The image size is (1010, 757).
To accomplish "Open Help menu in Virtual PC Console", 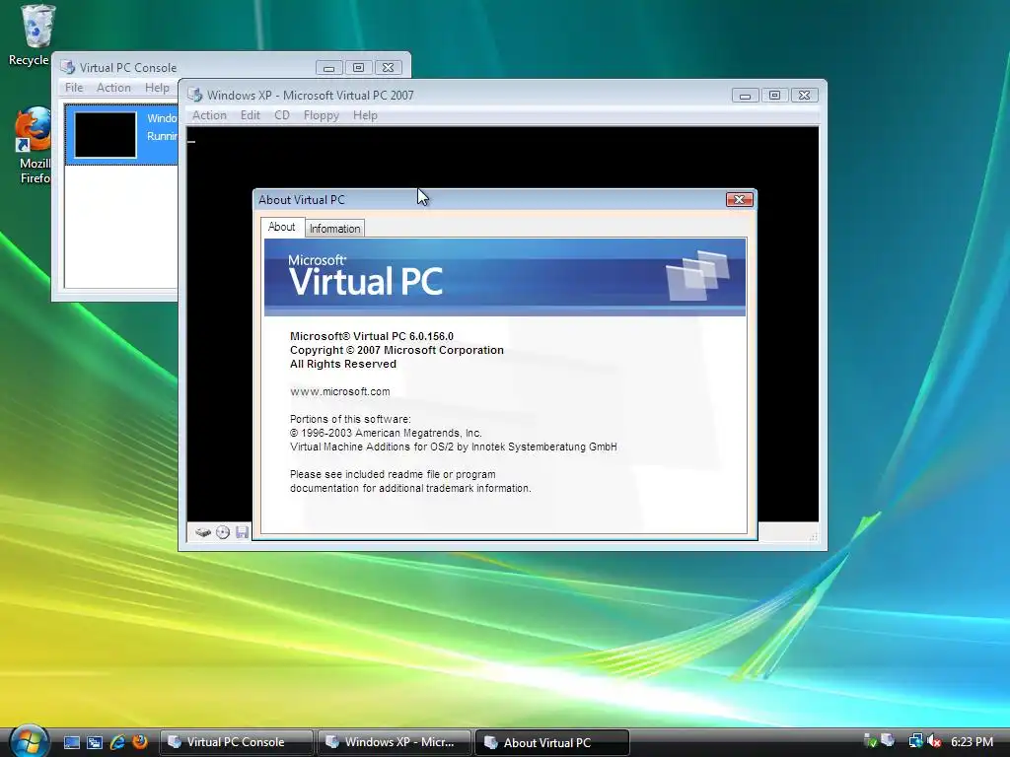I will point(157,88).
